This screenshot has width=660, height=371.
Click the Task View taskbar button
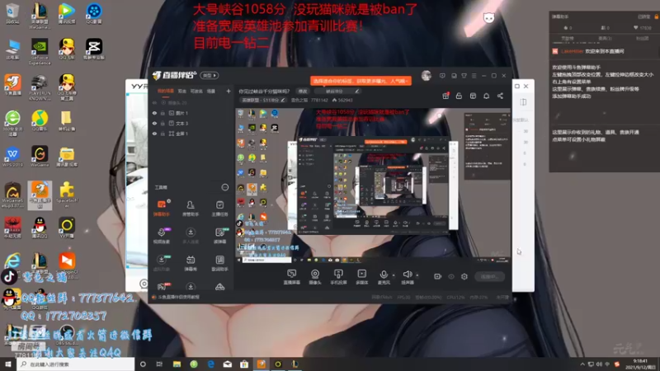click(159, 364)
